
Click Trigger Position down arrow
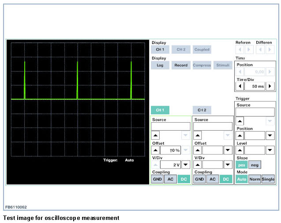[x=270, y=135]
